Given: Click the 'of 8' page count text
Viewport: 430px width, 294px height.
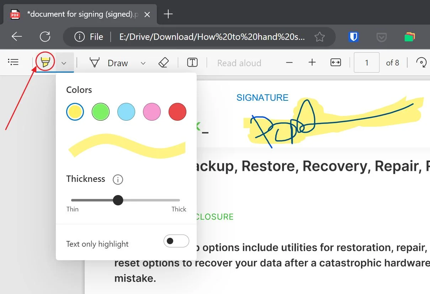Looking at the screenshot, I should tap(393, 63).
